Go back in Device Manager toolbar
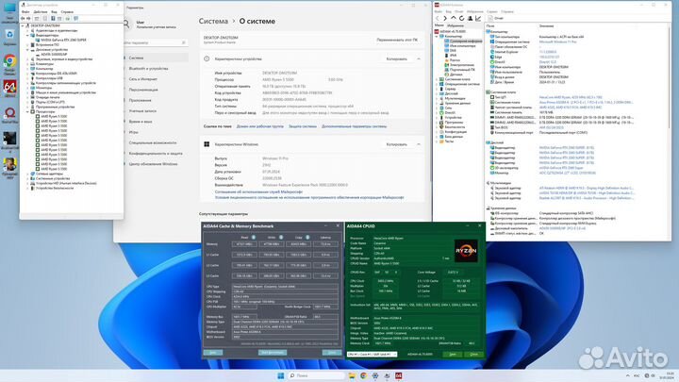The width and height of the screenshot is (679, 382). 23,18
